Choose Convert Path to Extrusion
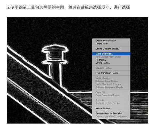Viewport: 155px width, 130px height. point(109,113)
